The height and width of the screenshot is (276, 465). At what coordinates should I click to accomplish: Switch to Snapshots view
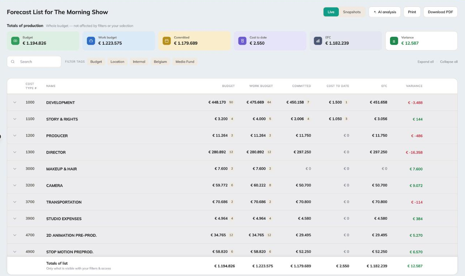[352, 12]
